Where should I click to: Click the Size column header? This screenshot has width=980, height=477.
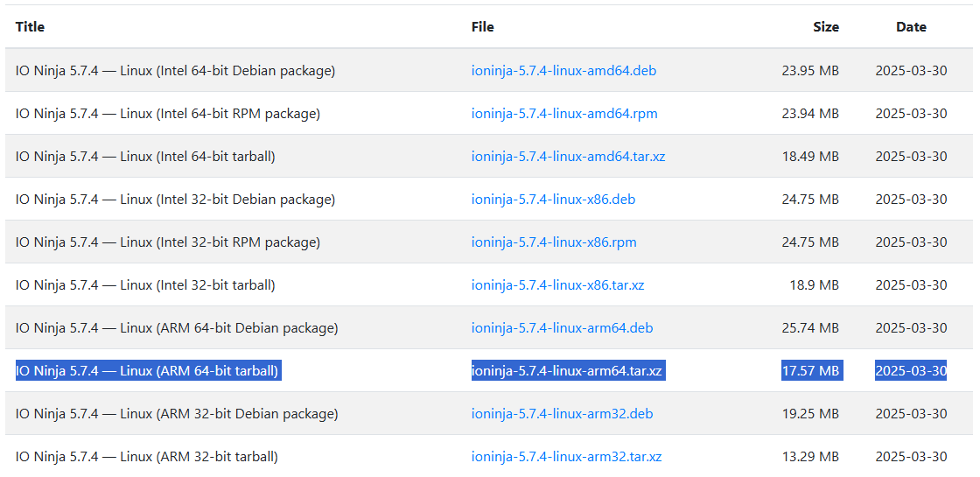[x=826, y=27]
